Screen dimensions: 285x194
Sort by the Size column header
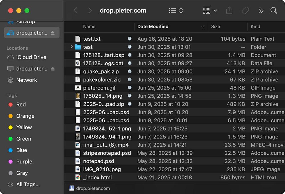point(215,26)
